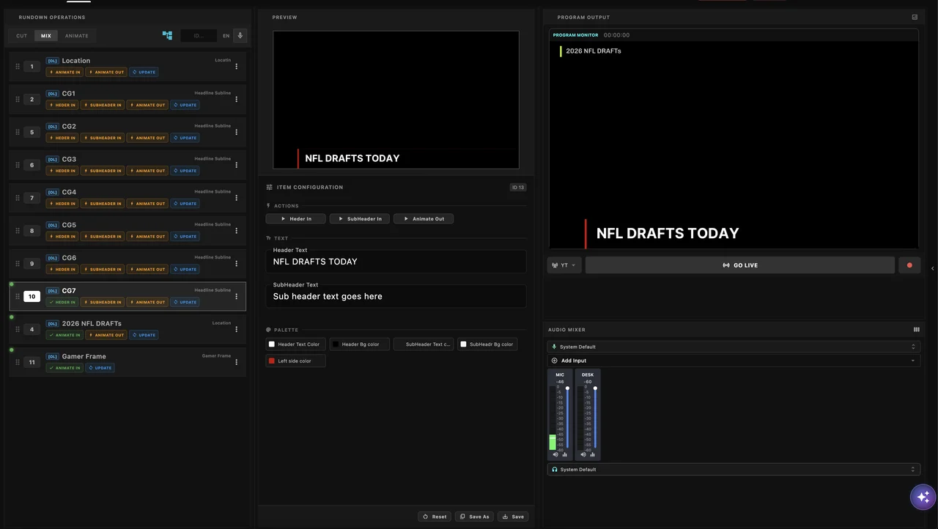The height and width of the screenshot is (529, 938).
Task: Click the blue hierarchy tree icon
Action: point(167,35)
